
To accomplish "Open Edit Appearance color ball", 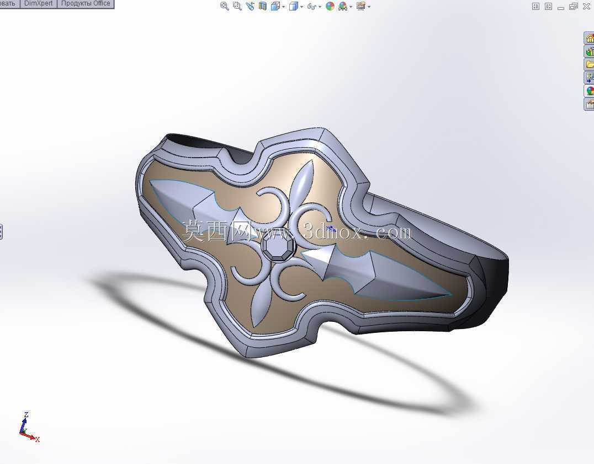I will [330, 6].
